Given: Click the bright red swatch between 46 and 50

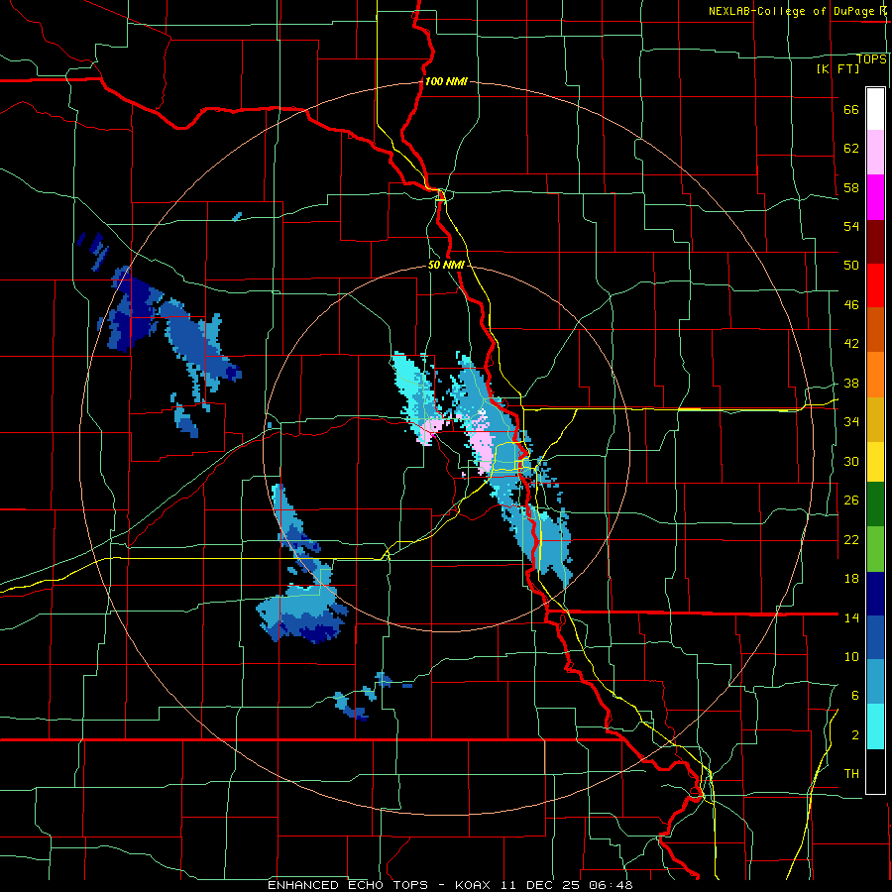Looking at the screenshot, I should (x=875, y=285).
